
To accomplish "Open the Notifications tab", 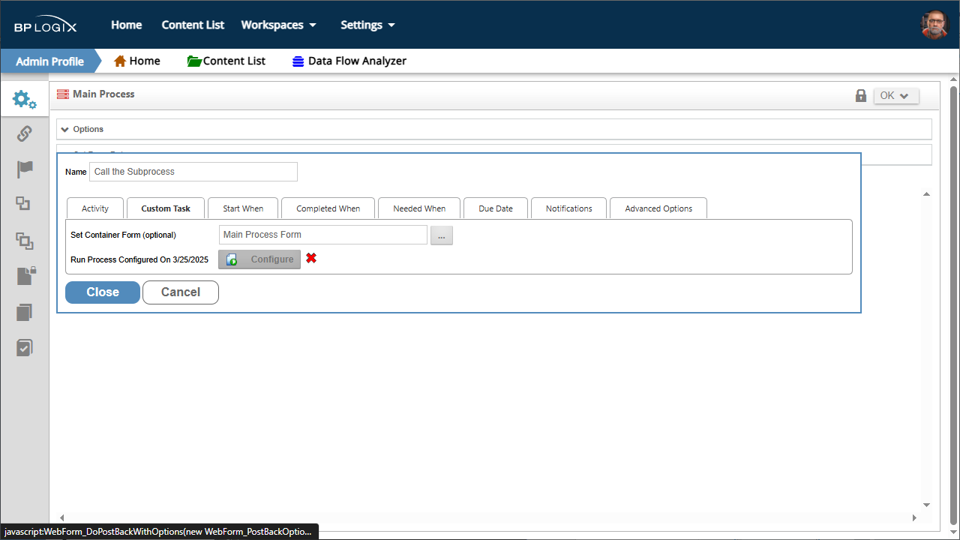I will pyautogui.click(x=569, y=208).
